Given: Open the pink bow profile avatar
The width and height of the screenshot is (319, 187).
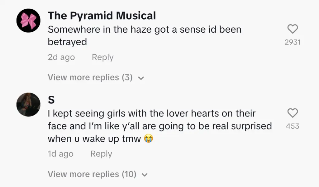Looking at the screenshot, I should coord(28,21).
